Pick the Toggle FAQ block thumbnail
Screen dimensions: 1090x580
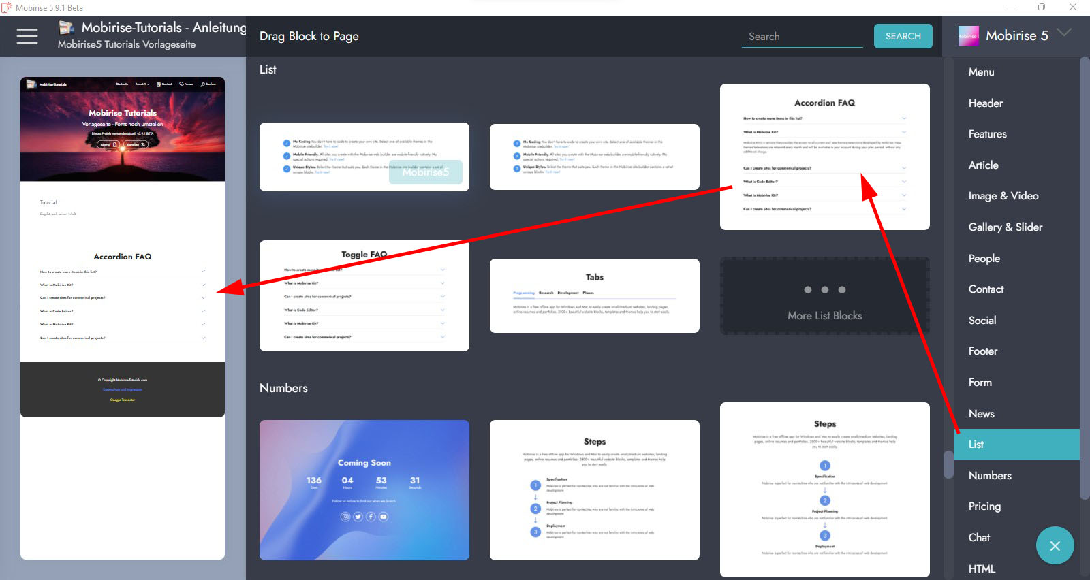(x=364, y=296)
